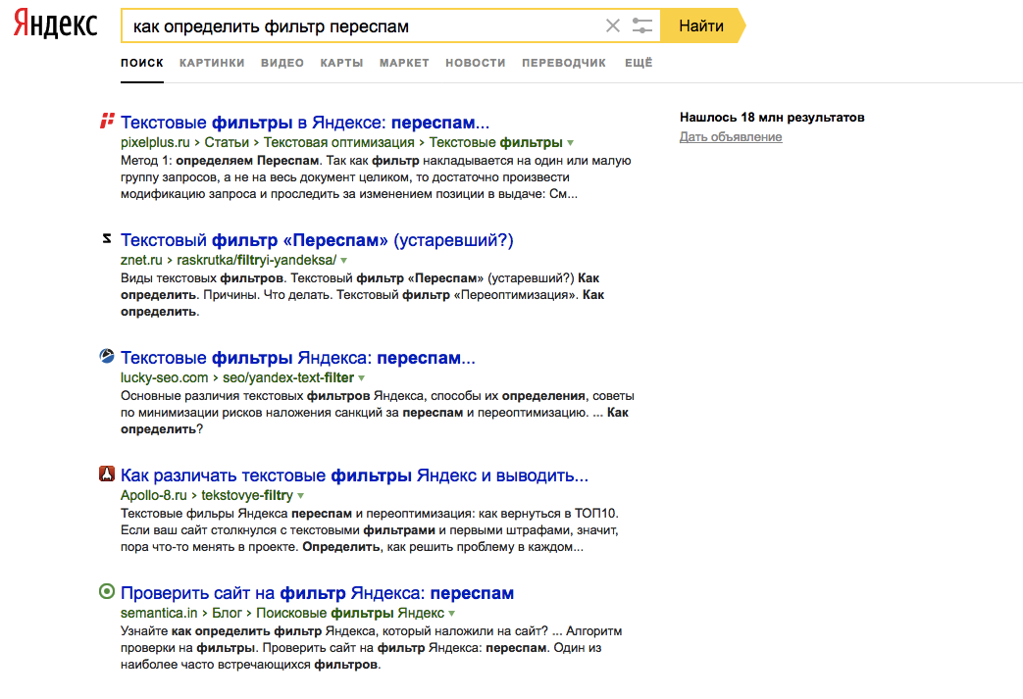
Task: Click snippet 'Текстовые фильры Яндекса переспам и переоптимизация'
Action: [296, 514]
